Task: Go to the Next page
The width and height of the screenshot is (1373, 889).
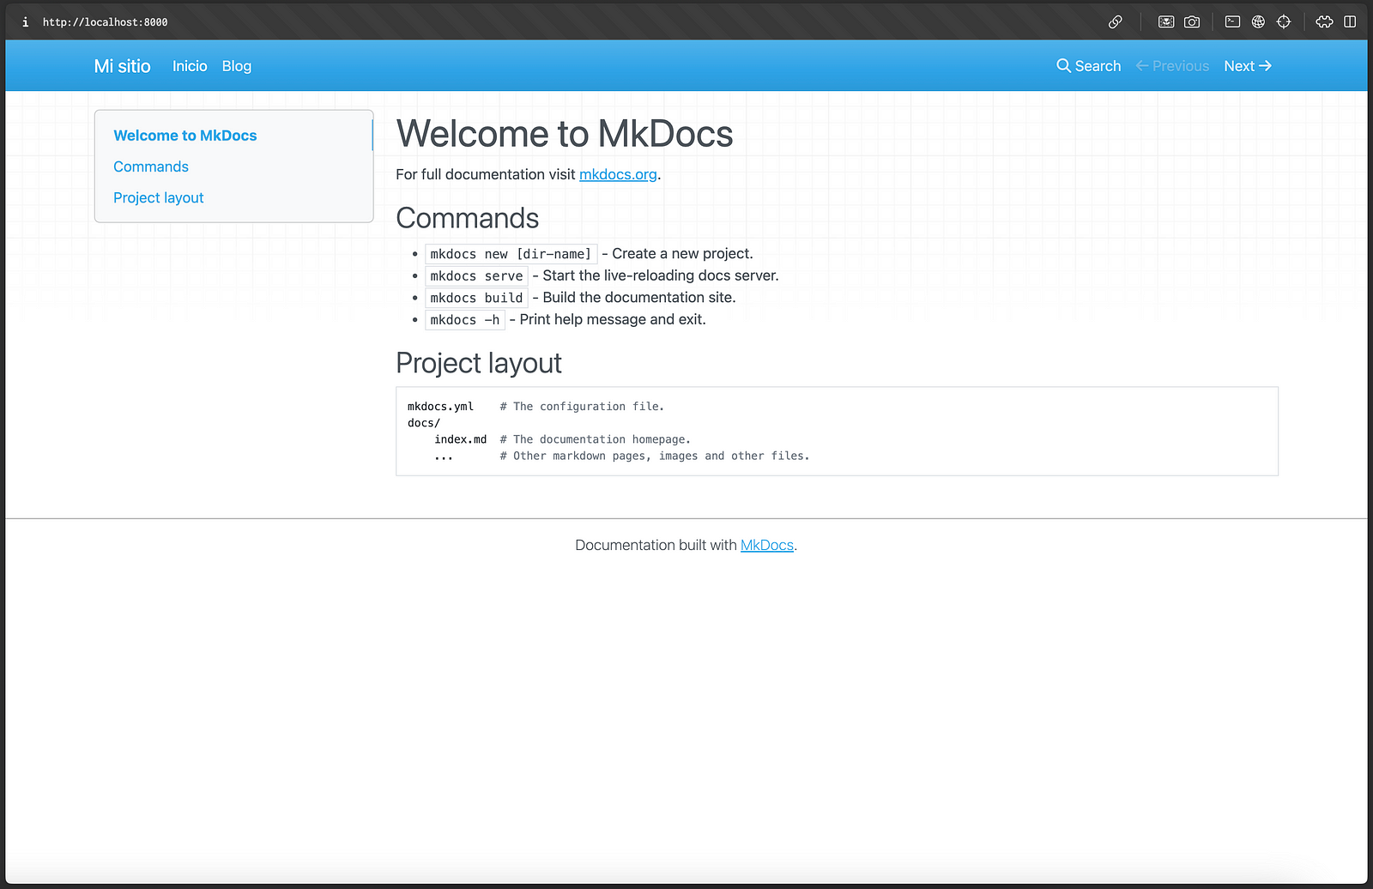Action: coord(1248,66)
